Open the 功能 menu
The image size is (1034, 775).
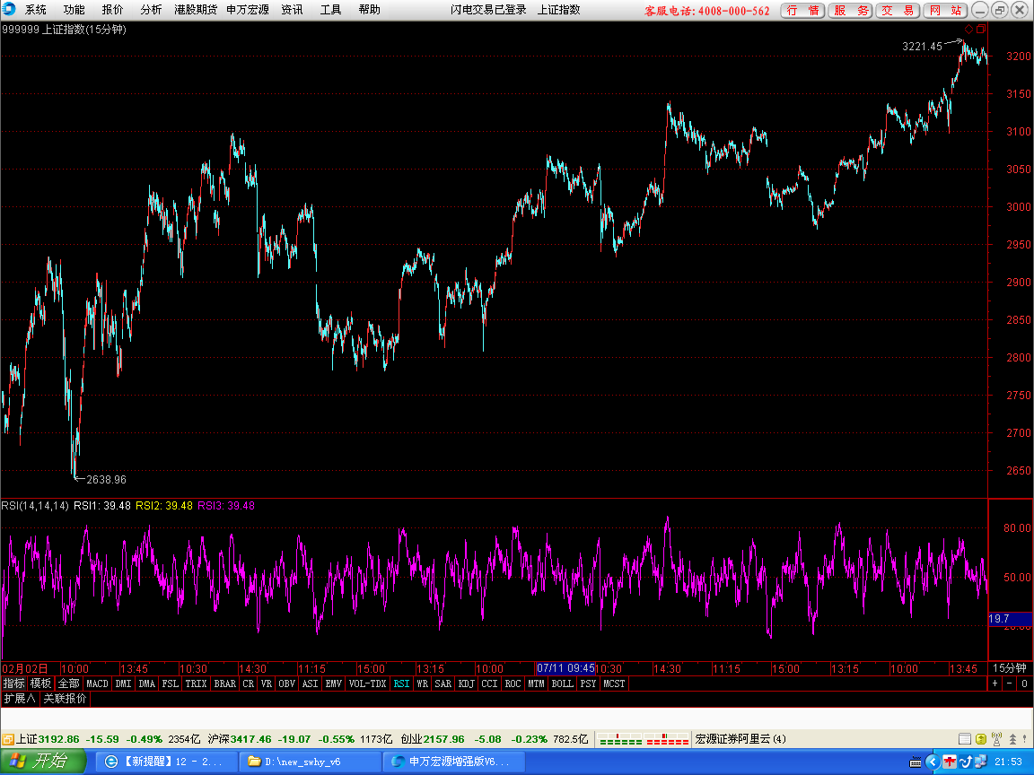pos(74,10)
